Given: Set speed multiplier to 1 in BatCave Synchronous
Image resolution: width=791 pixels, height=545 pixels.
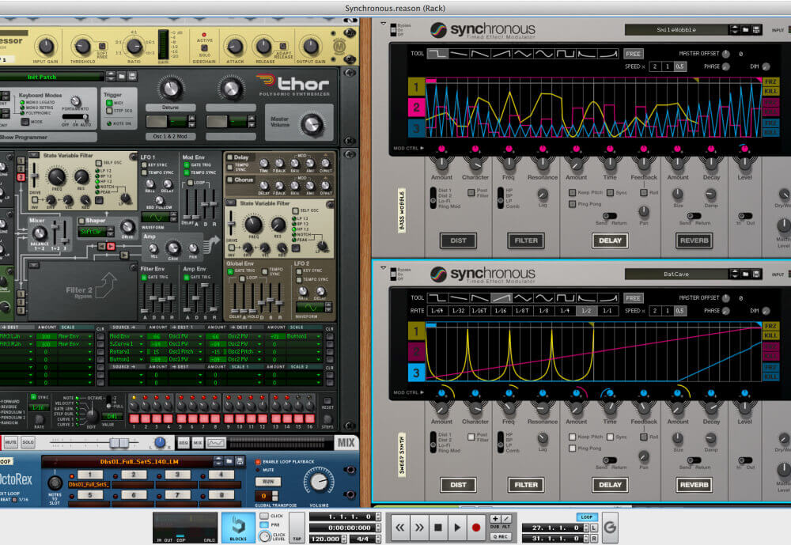Looking at the screenshot, I should coord(668,311).
